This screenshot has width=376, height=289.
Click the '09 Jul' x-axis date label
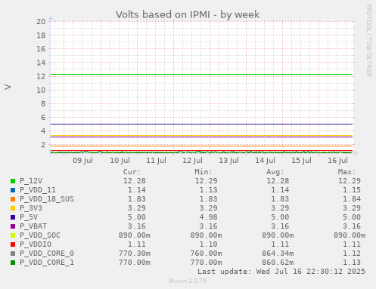coord(82,161)
